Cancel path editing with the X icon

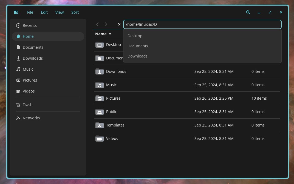pos(119,24)
